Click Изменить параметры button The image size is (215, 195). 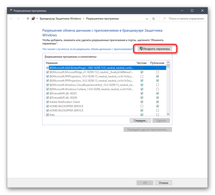pyautogui.click(x=155, y=49)
